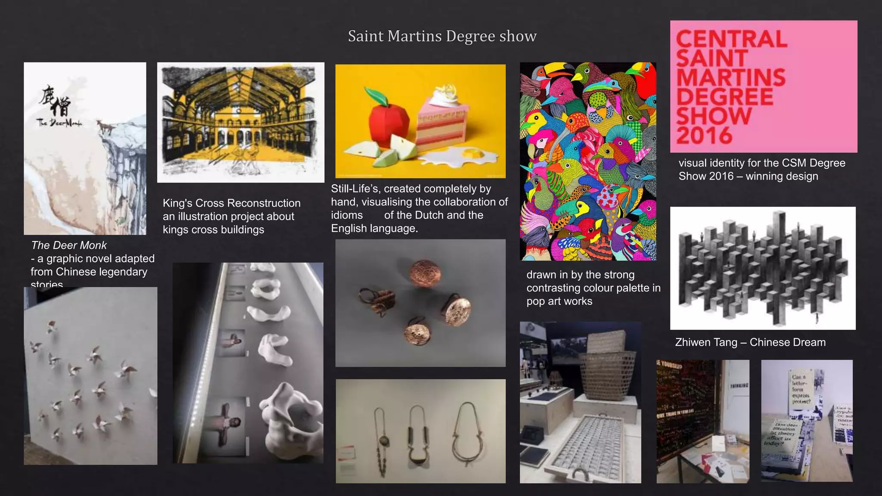Click the three necklaces photo

click(x=420, y=431)
